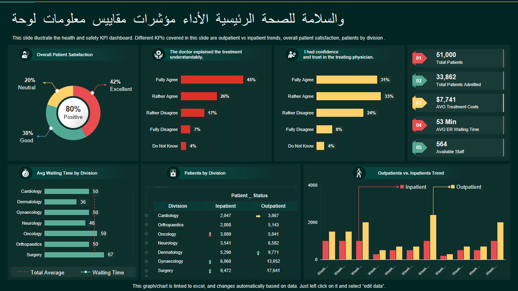The height and width of the screenshot is (291, 518).
Task: Click the yellow Outpatient legend square
Action: [452, 187]
